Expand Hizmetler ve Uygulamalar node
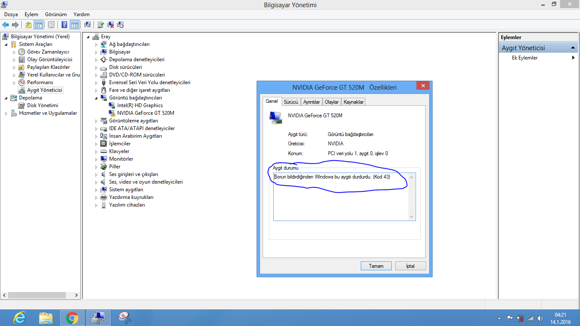This screenshot has height=326, width=580. pos(6,113)
